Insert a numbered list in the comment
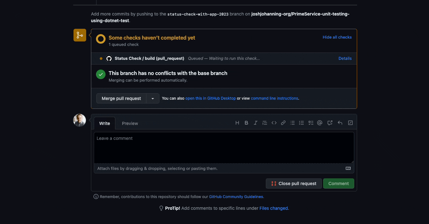The image size is (429, 224). [x=301, y=123]
